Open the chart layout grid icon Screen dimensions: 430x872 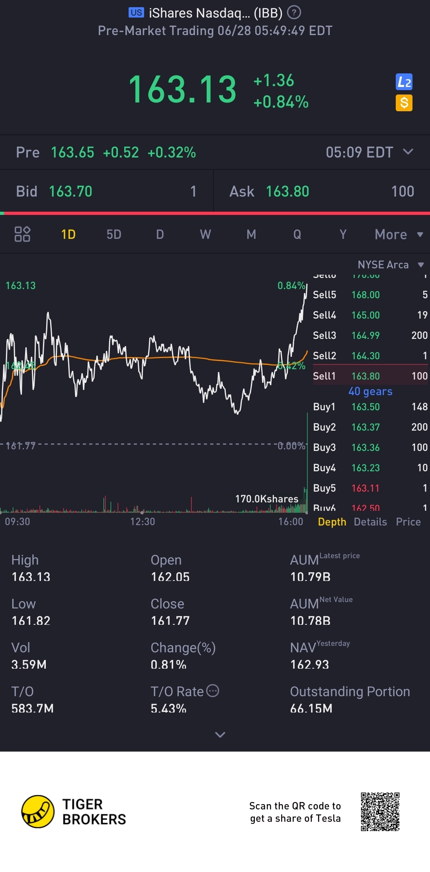click(x=22, y=234)
